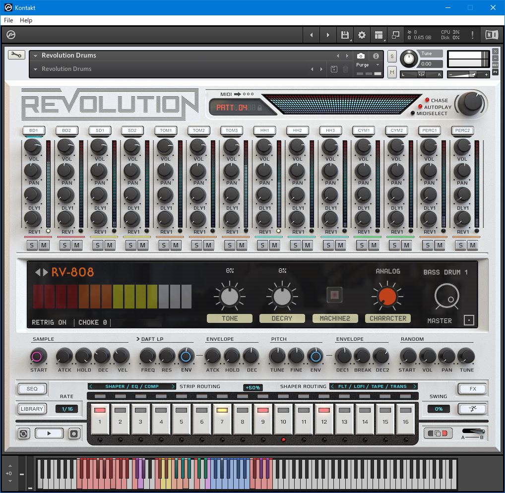Open the wrench instrument edit mode
The image size is (505, 493).
click(16, 55)
